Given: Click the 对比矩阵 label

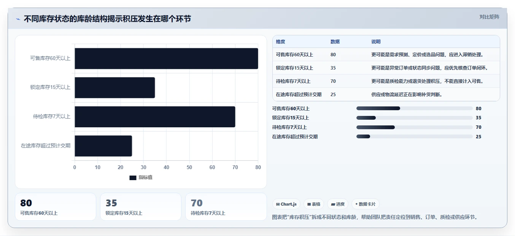Looking at the screenshot, I should (490, 17).
